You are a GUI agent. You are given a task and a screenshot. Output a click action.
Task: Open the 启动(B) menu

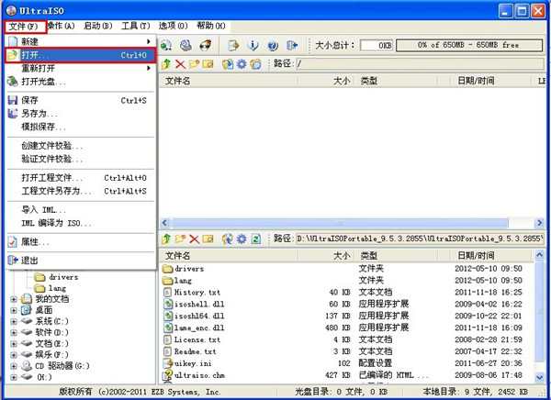tap(97, 26)
